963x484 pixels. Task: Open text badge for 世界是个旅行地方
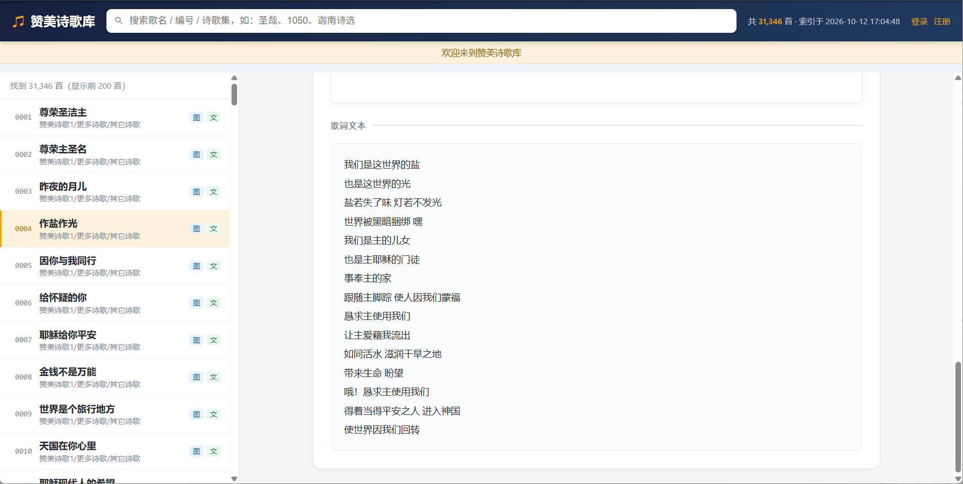tap(214, 414)
